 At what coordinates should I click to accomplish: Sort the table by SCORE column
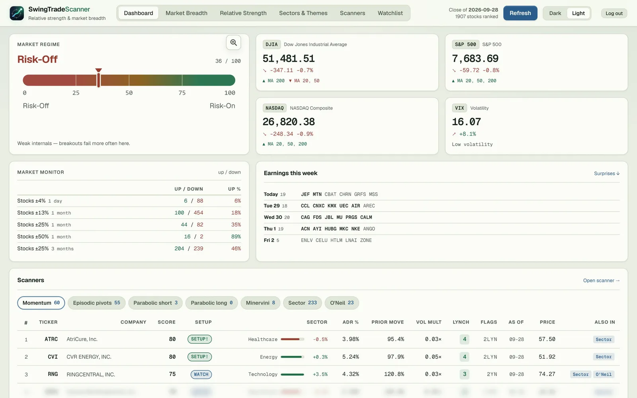click(x=166, y=322)
